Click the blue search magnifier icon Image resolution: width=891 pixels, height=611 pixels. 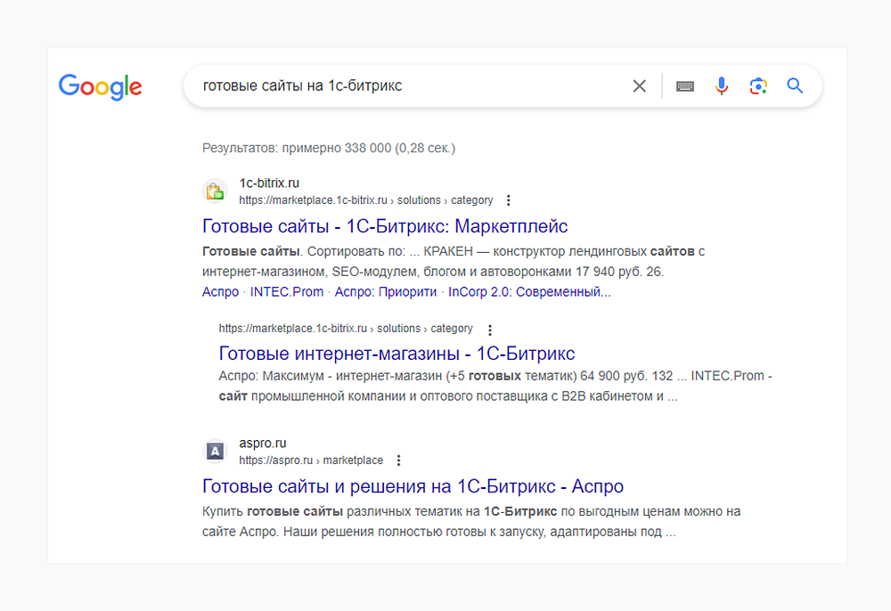click(794, 86)
